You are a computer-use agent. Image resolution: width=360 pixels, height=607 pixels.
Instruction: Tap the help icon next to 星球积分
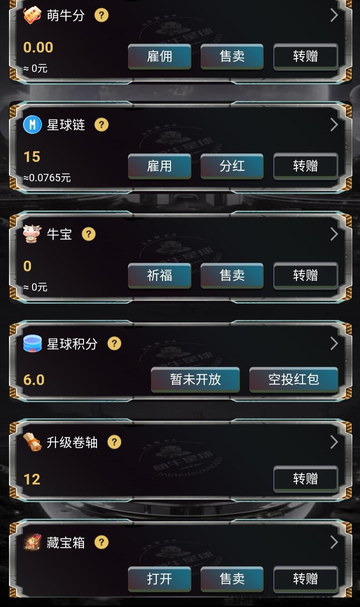114,344
